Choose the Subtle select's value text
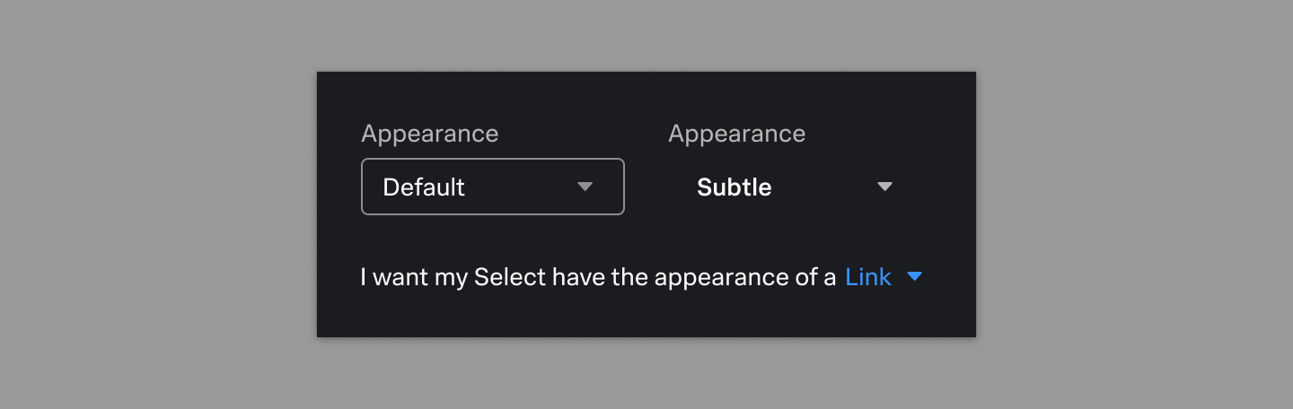Screen dimensions: 1293x409 734,187
